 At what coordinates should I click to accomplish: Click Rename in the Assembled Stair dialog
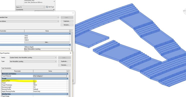coord(67,25)
